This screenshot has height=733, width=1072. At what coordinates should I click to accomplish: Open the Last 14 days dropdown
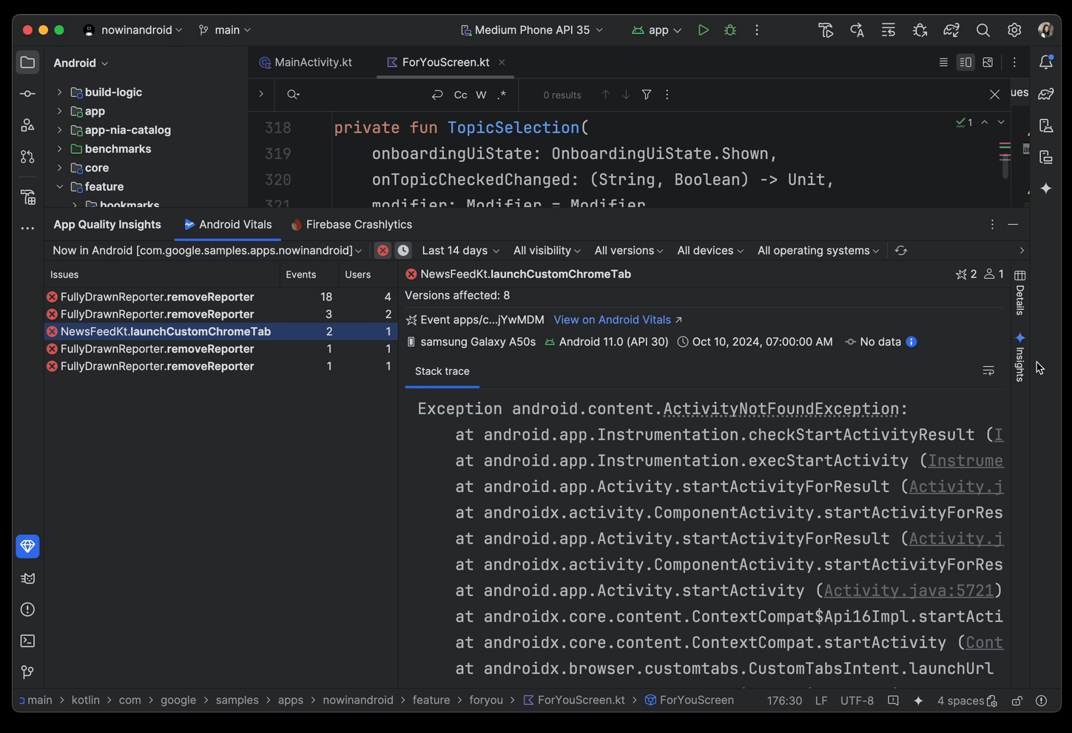(x=459, y=250)
